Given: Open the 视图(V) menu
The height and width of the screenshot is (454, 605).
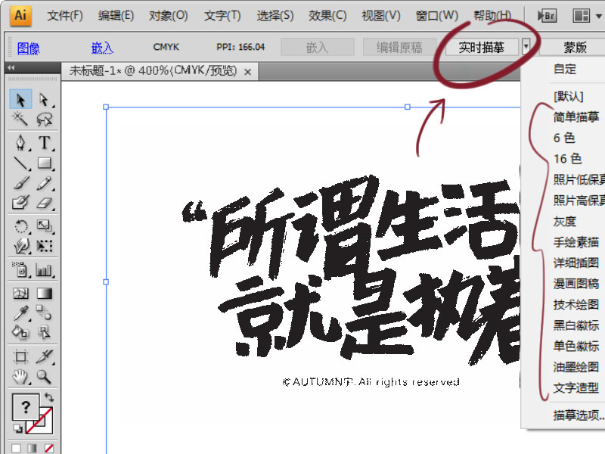Looking at the screenshot, I should pos(381,16).
